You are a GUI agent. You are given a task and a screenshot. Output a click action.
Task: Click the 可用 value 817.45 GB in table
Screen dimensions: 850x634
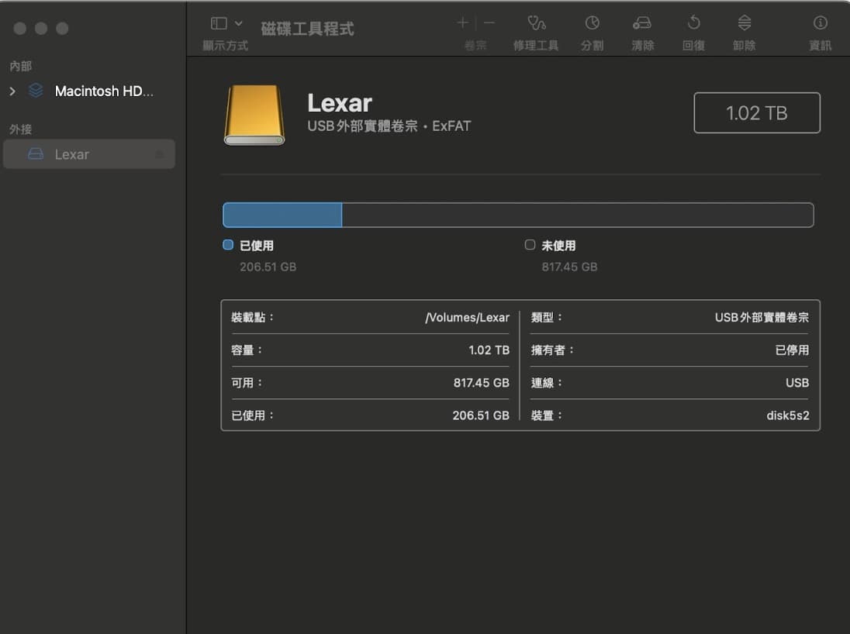[x=482, y=383]
